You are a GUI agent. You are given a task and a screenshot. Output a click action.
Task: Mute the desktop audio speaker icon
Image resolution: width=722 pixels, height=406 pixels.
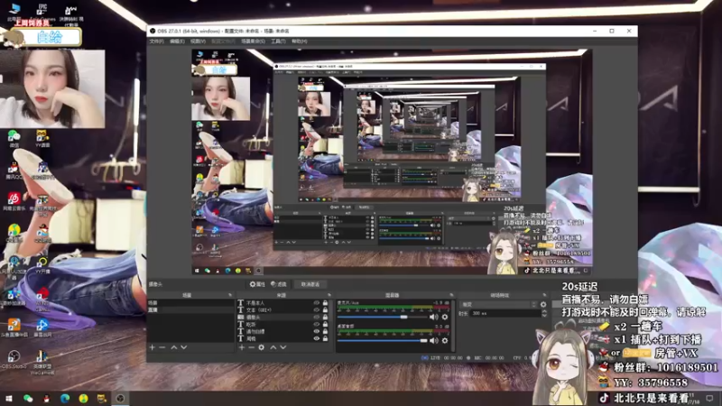coord(434,341)
